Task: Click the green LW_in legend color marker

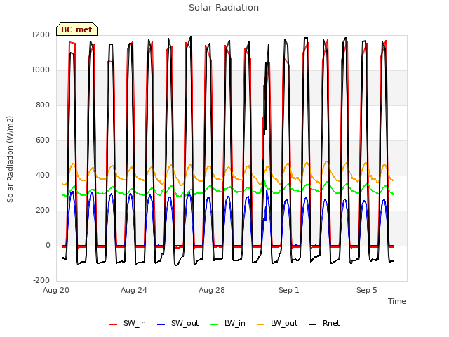Action: tap(215, 324)
